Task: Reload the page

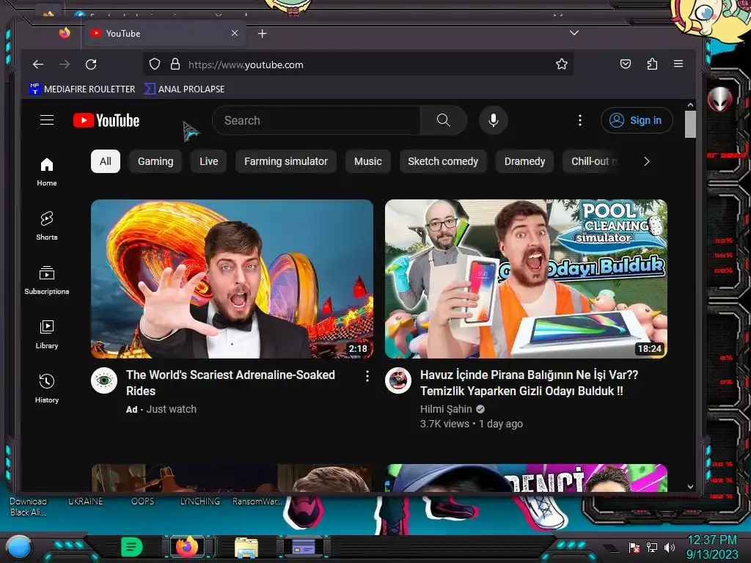Action: point(91,65)
